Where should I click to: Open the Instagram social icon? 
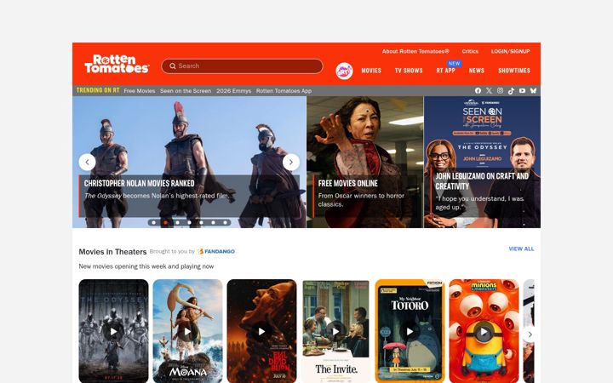pyautogui.click(x=500, y=91)
